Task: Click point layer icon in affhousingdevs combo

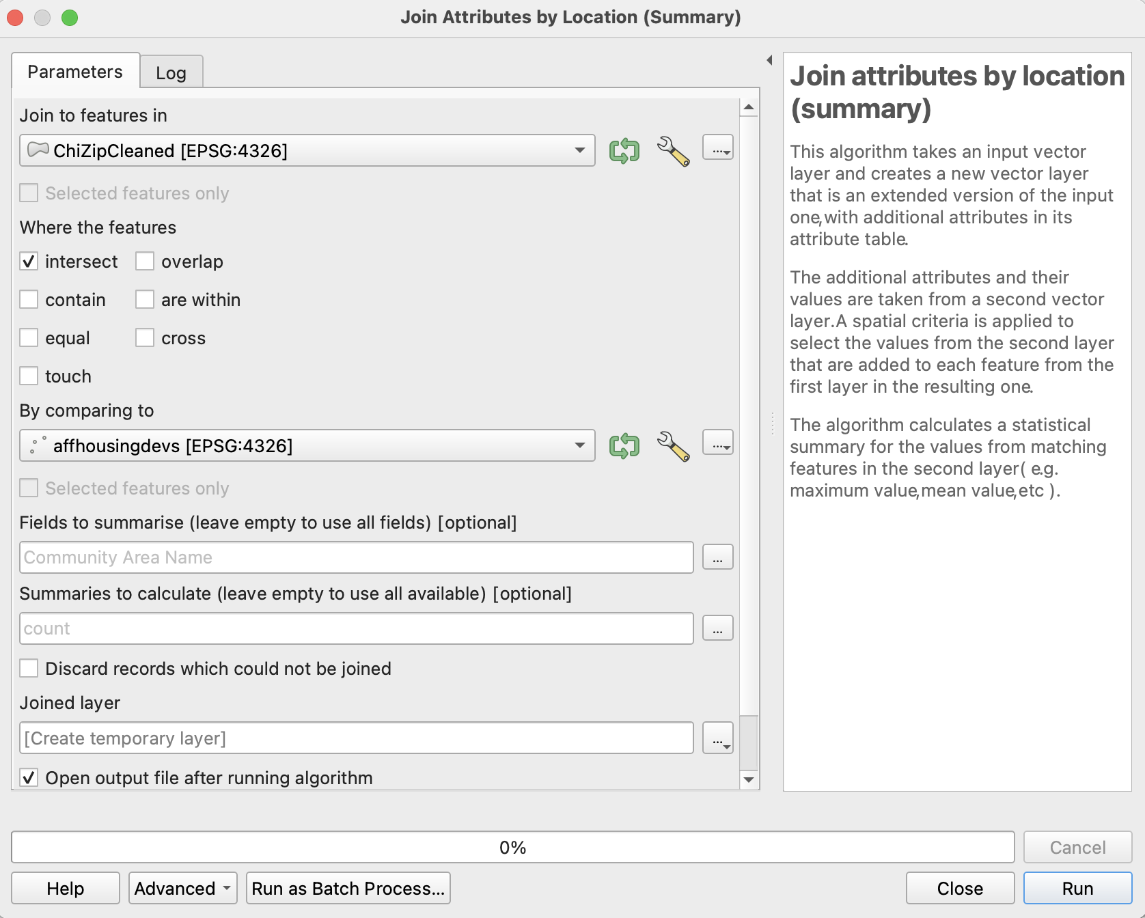Action: coord(38,445)
